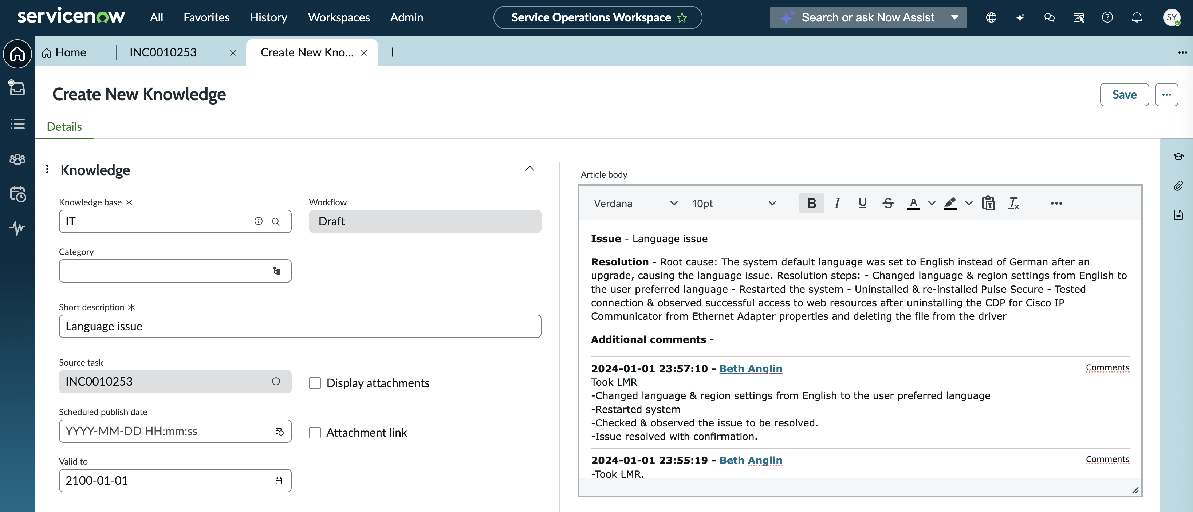Open the SY user avatar menu
The width and height of the screenshot is (1193, 512).
coord(1172,17)
